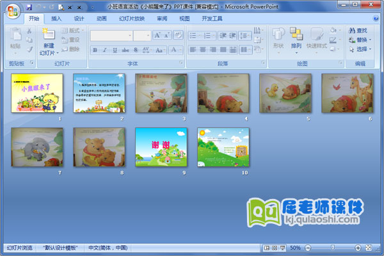Click the Delete slide button
Image resolution: width=384 pixels, height=256 pixels.
coord(70,49)
